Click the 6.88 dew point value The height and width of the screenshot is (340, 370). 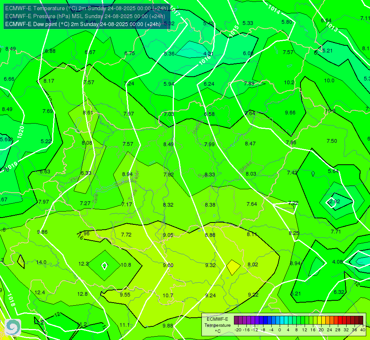point(50,51)
